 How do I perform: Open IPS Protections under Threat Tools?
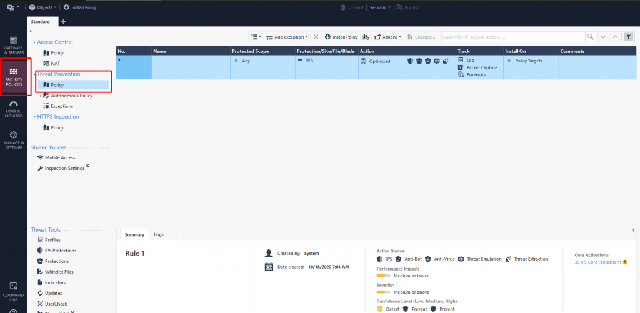coord(60,251)
